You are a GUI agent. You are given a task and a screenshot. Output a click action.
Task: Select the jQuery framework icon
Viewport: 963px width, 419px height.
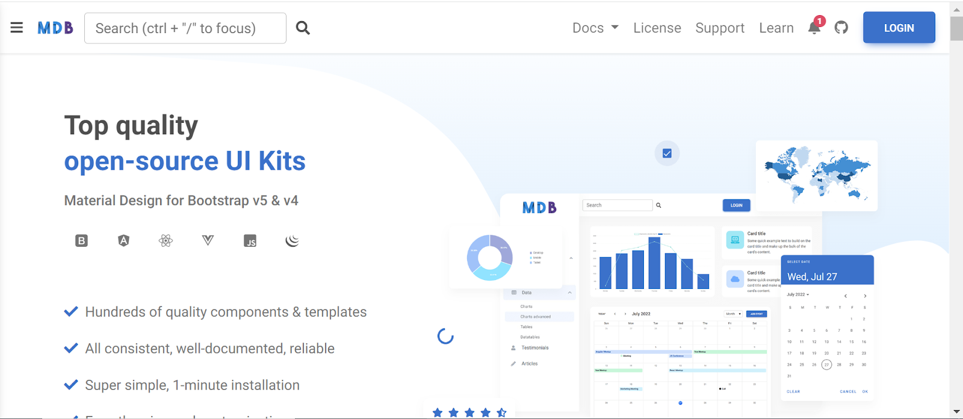point(293,241)
